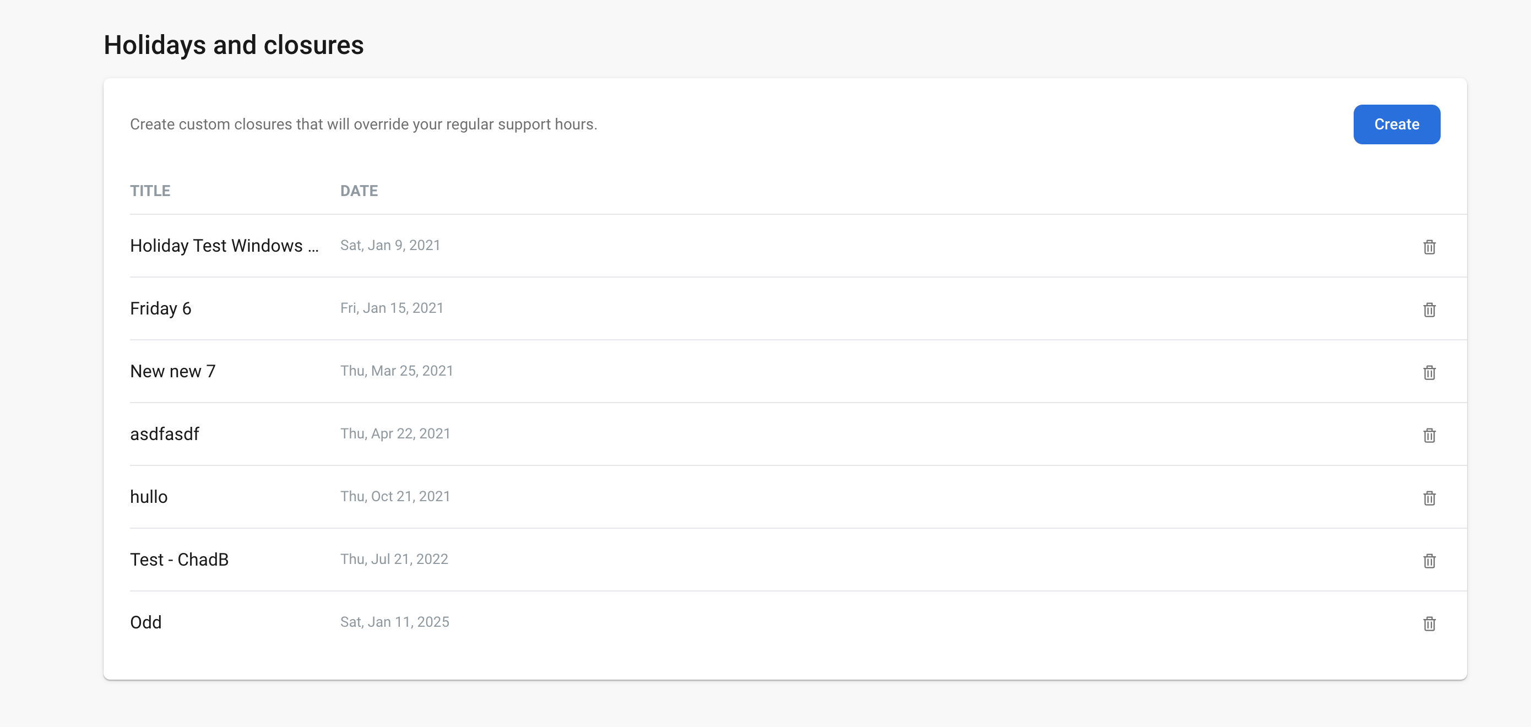Delete the Test - ChadB closure

[x=1429, y=561]
